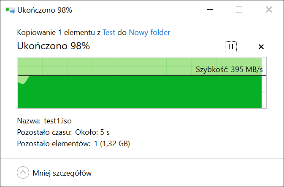284x187 pixels.
Task: Click the "Mniej szczegółów" label
Action: click(x=62, y=173)
